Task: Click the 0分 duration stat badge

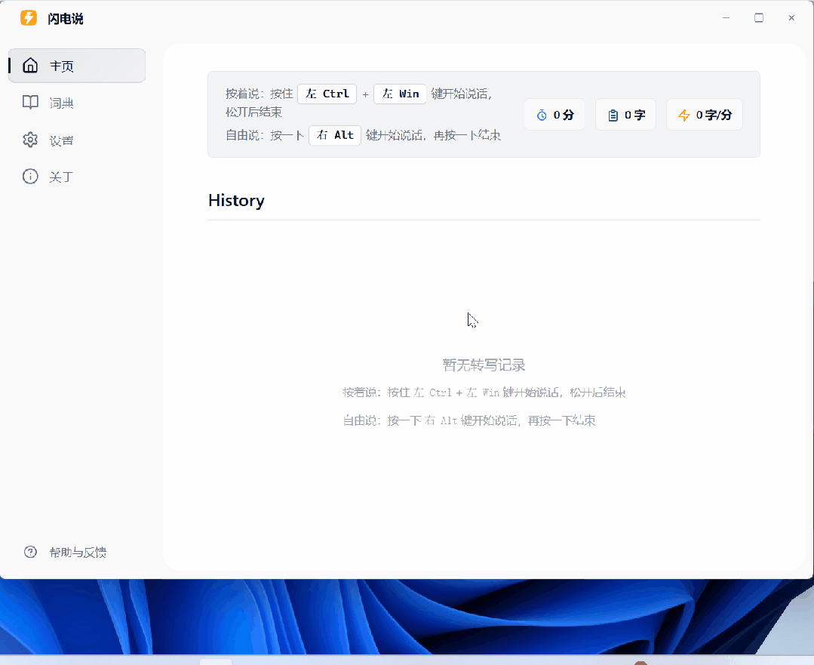Action: (554, 114)
